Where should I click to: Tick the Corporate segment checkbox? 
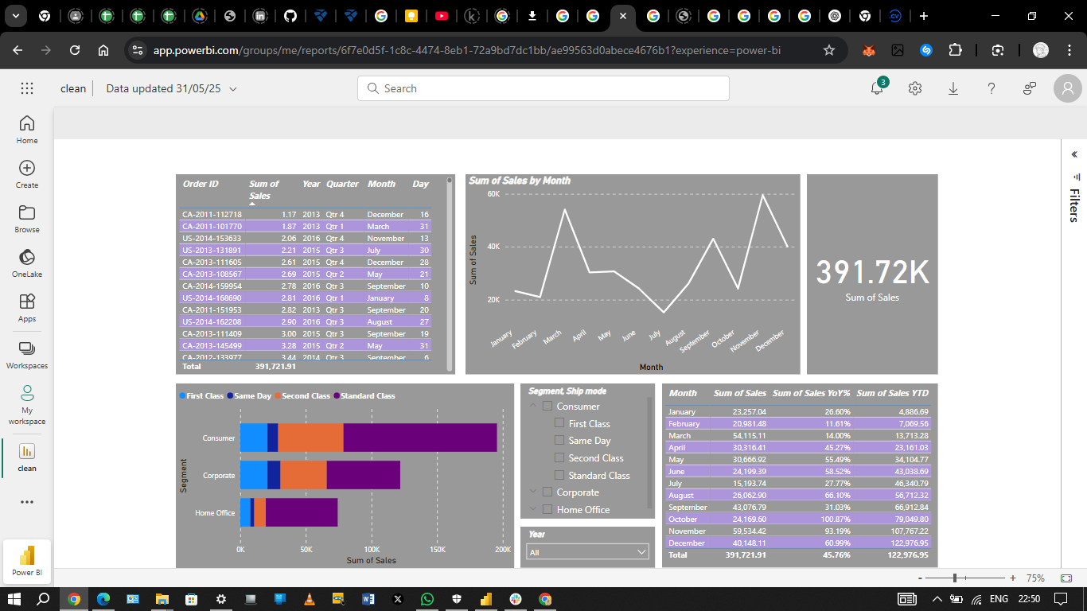click(x=547, y=492)
